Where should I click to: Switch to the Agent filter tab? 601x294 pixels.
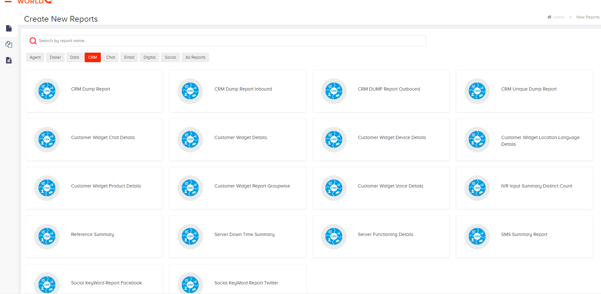point(35,57)
